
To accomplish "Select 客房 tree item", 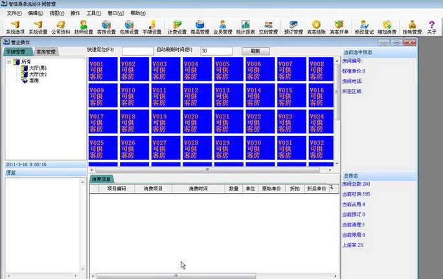I will 33,80.
